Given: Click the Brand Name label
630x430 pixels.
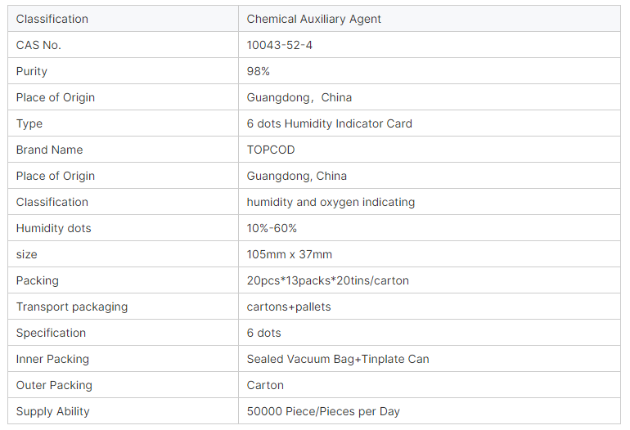Looking at the screenshot, I should (49, 150).
